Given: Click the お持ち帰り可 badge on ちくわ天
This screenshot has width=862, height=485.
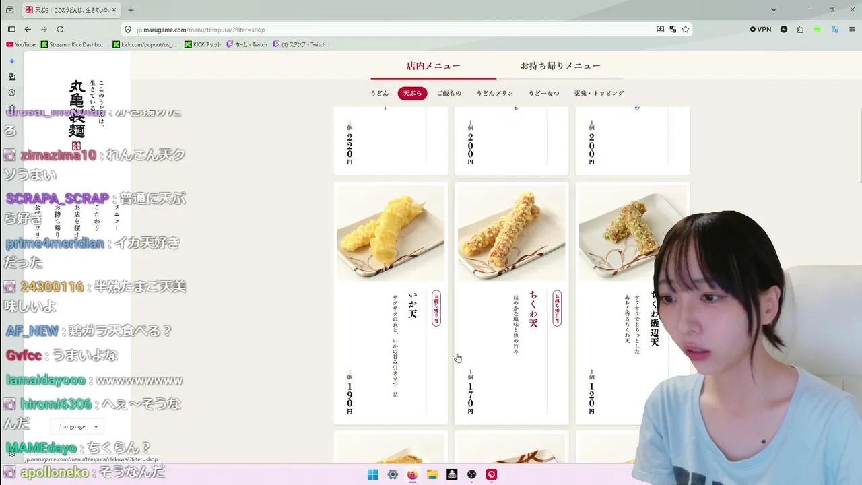Looking at the screenshot, I should click(557, 309).
